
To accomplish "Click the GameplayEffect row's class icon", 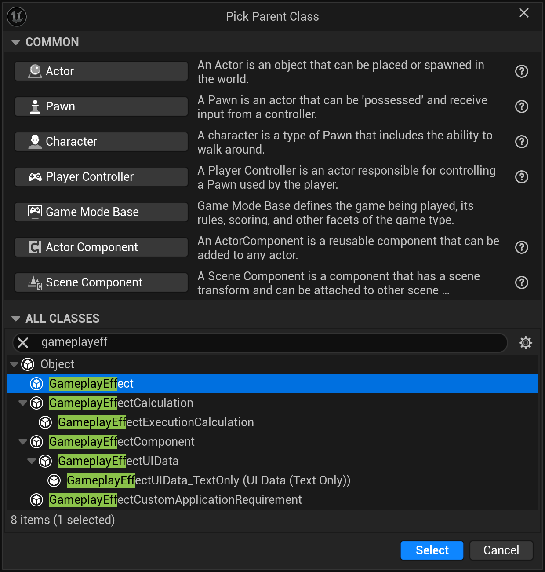I will [x=36, y=384].
